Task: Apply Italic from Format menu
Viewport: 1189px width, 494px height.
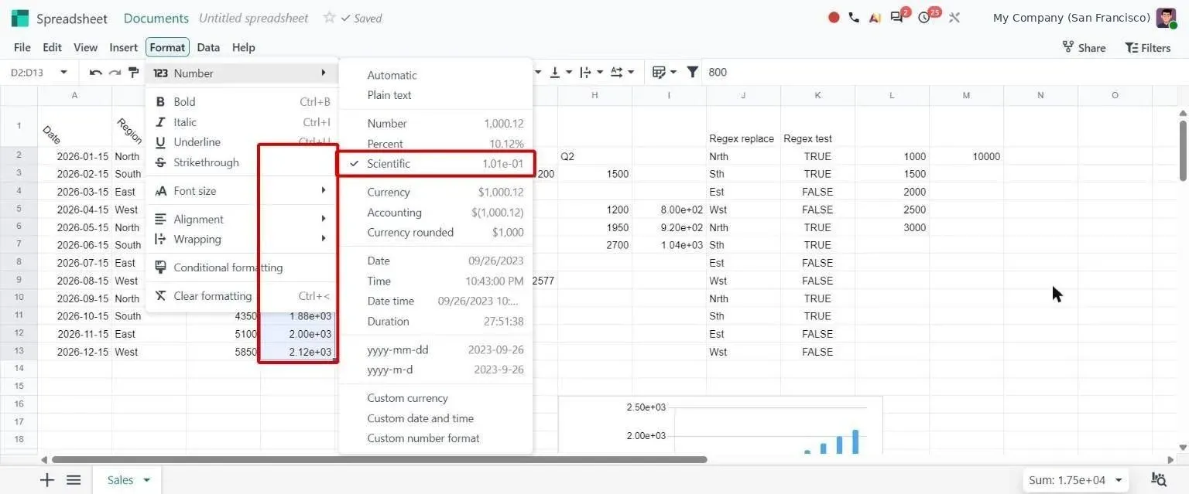Action: (x=242, y=122)
